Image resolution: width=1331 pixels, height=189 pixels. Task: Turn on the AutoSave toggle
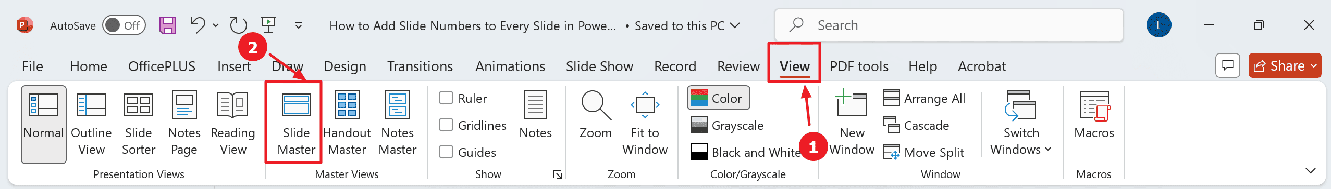(x=124, y=25)
